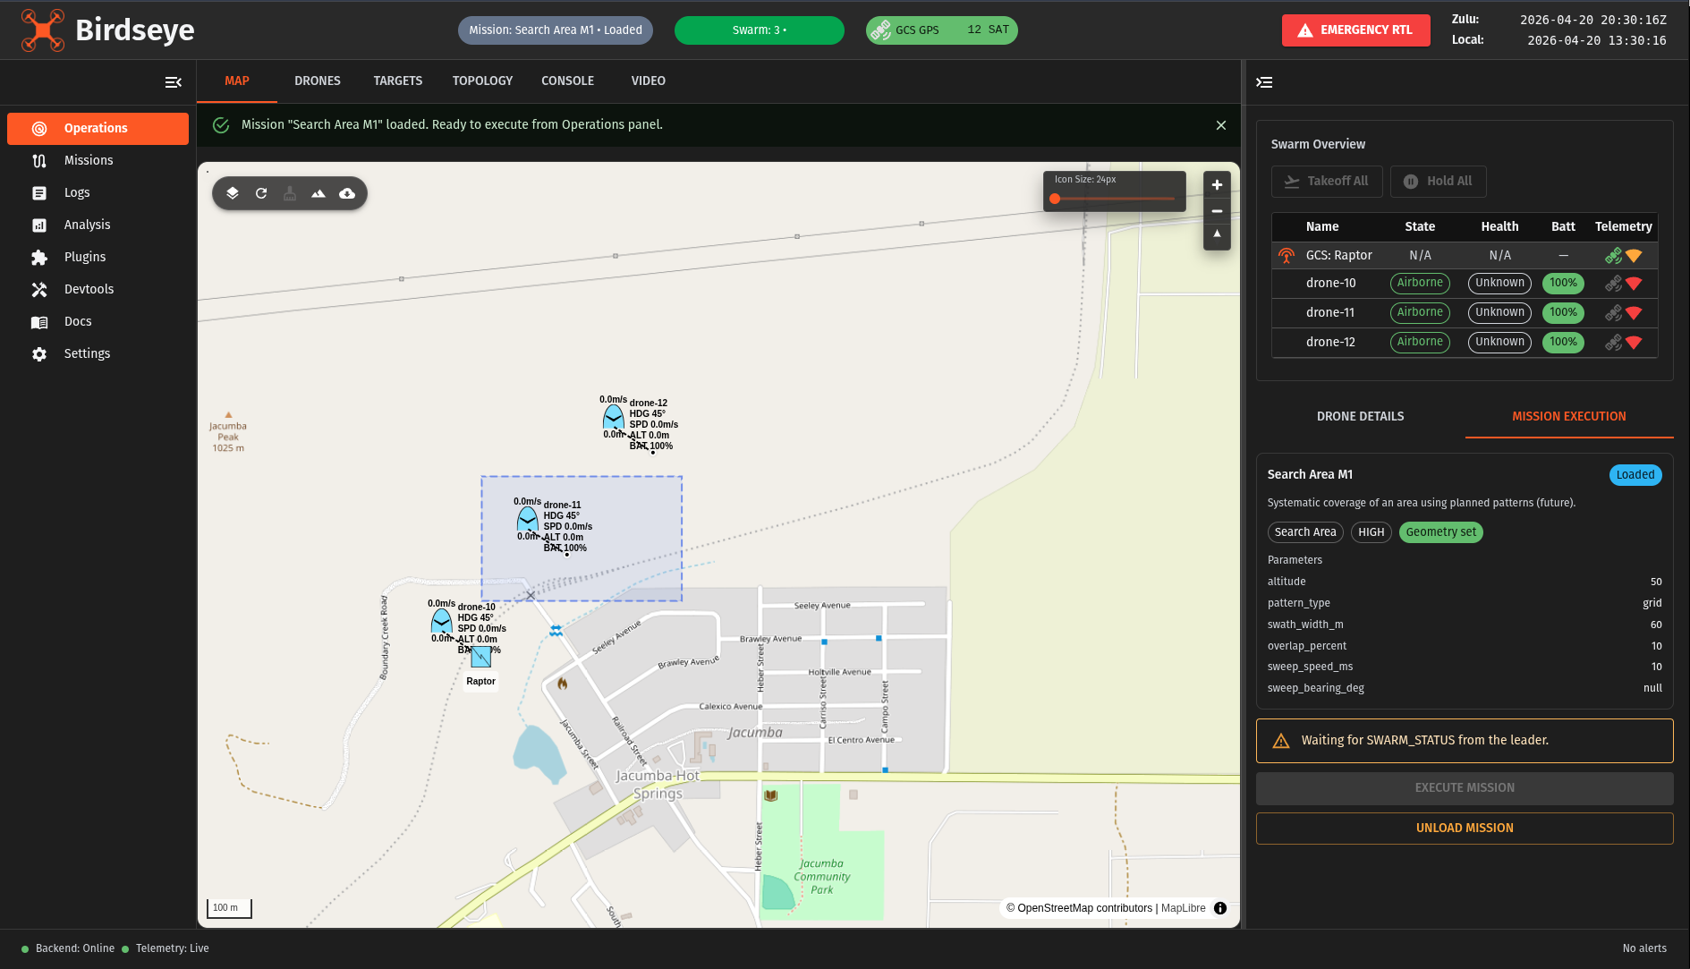
Task: Open the DRONE DETAILS tab
Action: pos(1360,416)
